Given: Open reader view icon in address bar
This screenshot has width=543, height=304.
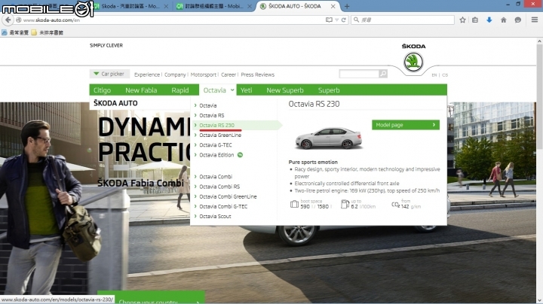Looking at the screenshot, I should coord(329,20).
